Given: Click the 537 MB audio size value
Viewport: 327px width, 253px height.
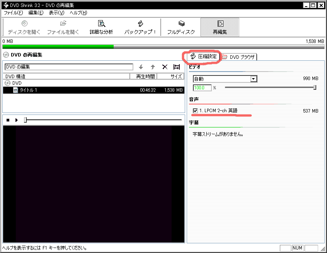Looking at the screenshot, I should (x=311, y=111).
